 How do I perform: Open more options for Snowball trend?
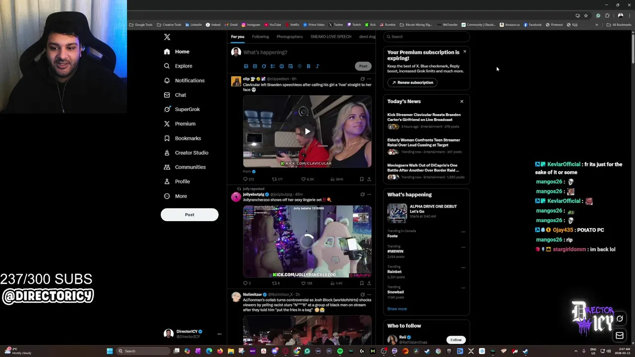click(463, 288)
